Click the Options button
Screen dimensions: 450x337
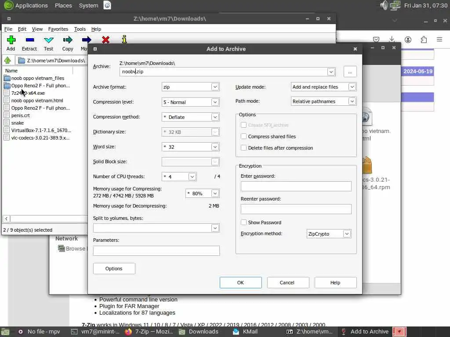click(114, 269)
